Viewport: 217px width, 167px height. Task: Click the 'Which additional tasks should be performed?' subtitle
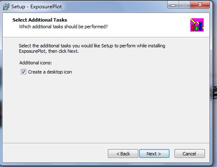point(63,27)
